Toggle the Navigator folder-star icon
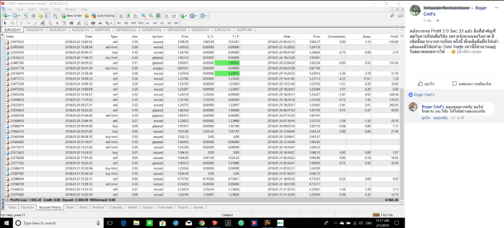 point(40,16)
